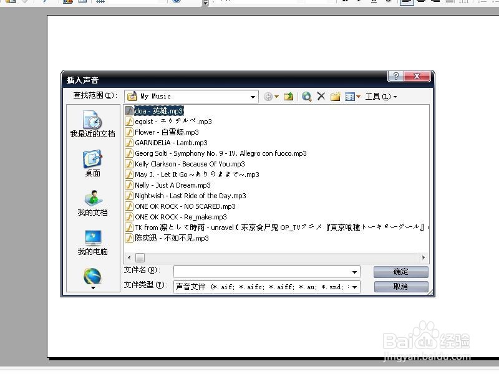Image resolution: width=499 pixels, height=374 pixels.
Task: Click the views icon in toolbar
Action: pos(350,97)
